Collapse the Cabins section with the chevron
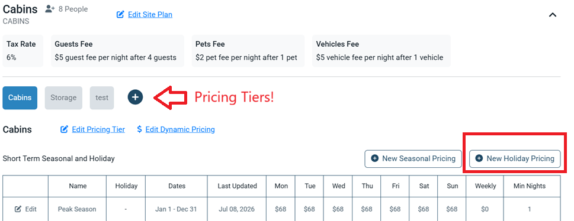The width and height of the screenshot is (574, 221). (553, 15)
